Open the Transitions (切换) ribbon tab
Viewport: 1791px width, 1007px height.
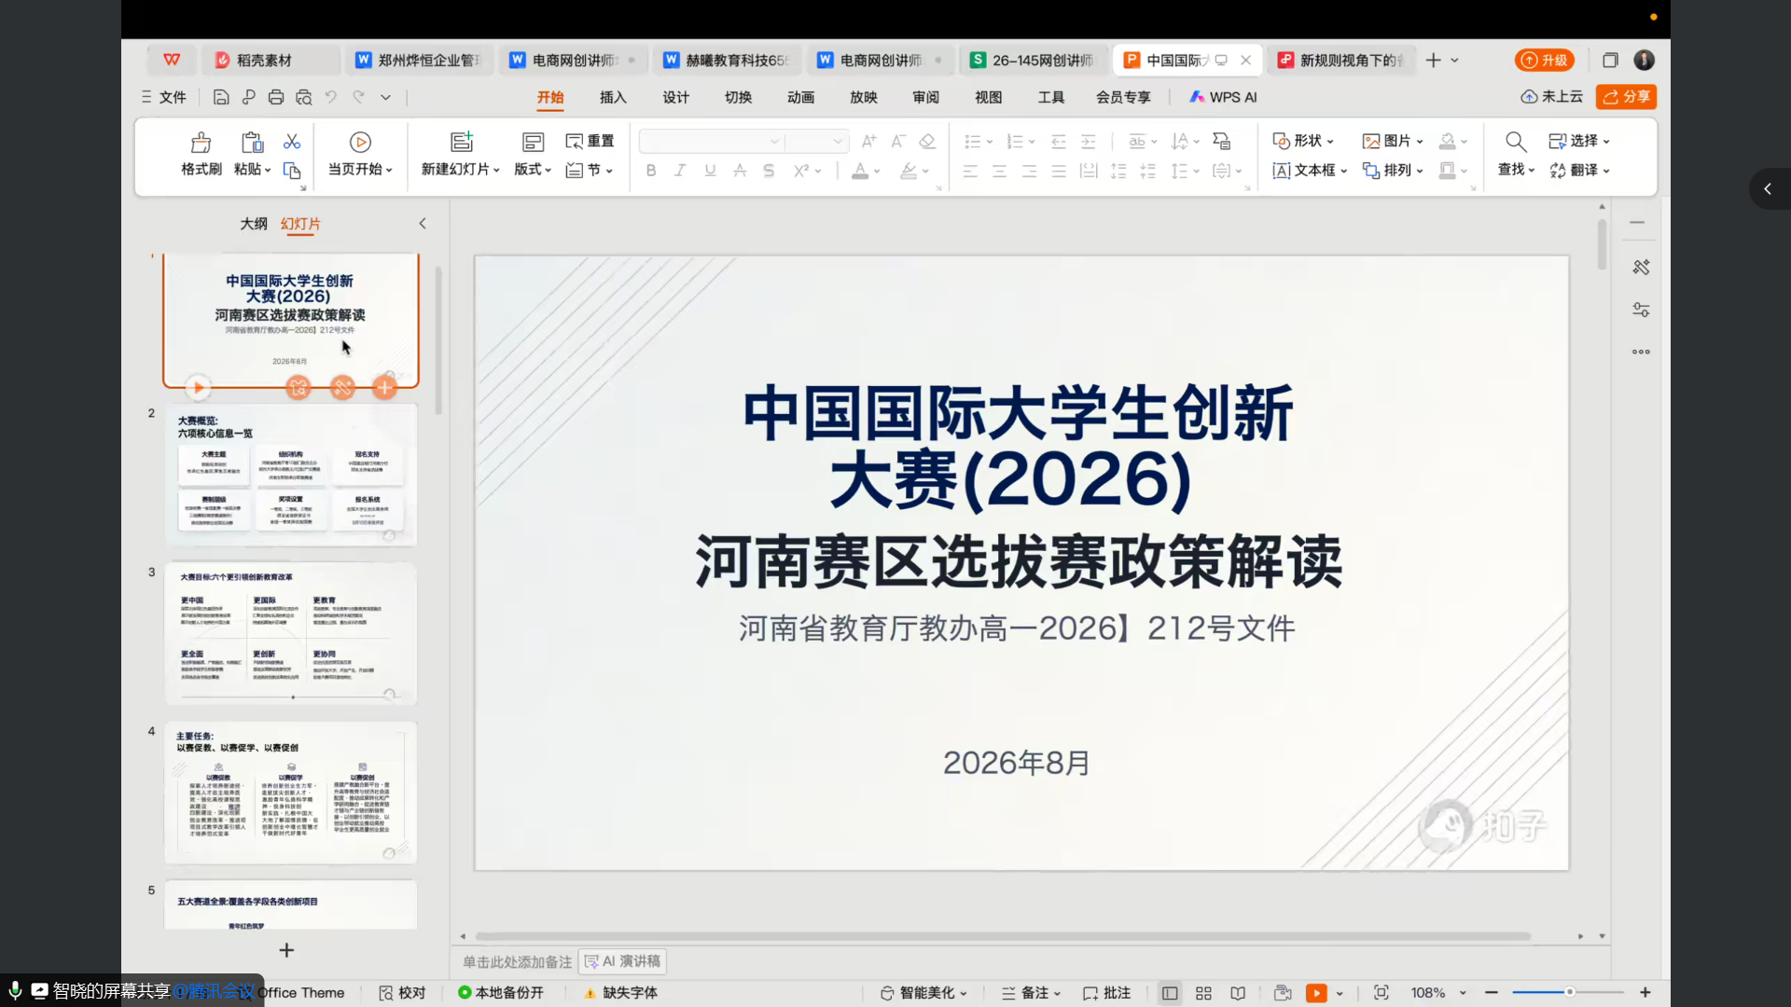(x=739, y=98)
